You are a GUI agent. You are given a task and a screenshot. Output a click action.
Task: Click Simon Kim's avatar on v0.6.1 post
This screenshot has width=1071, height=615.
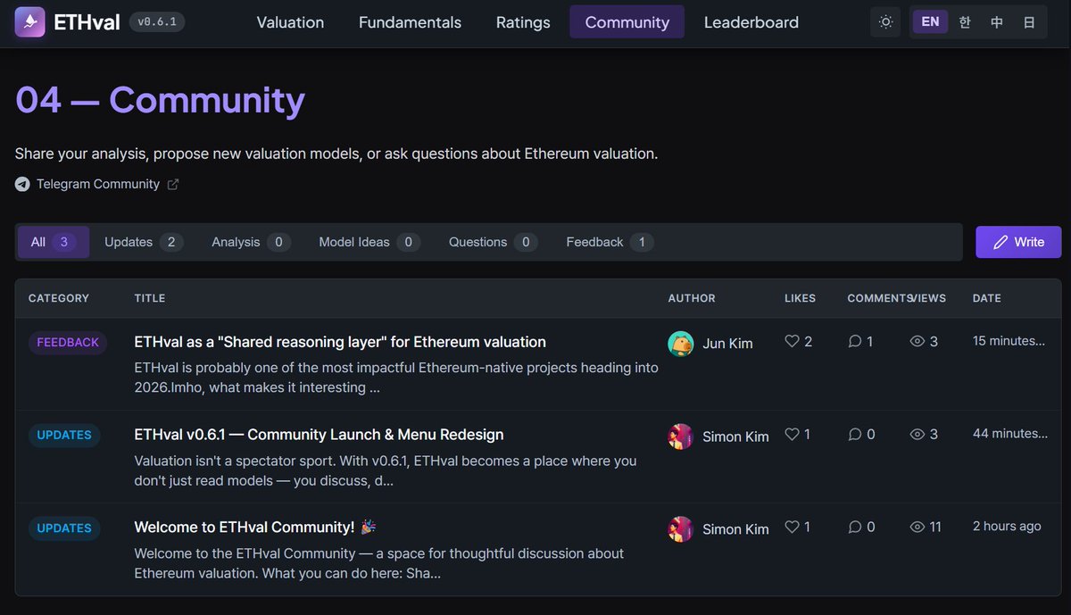(x=681, y=436)
